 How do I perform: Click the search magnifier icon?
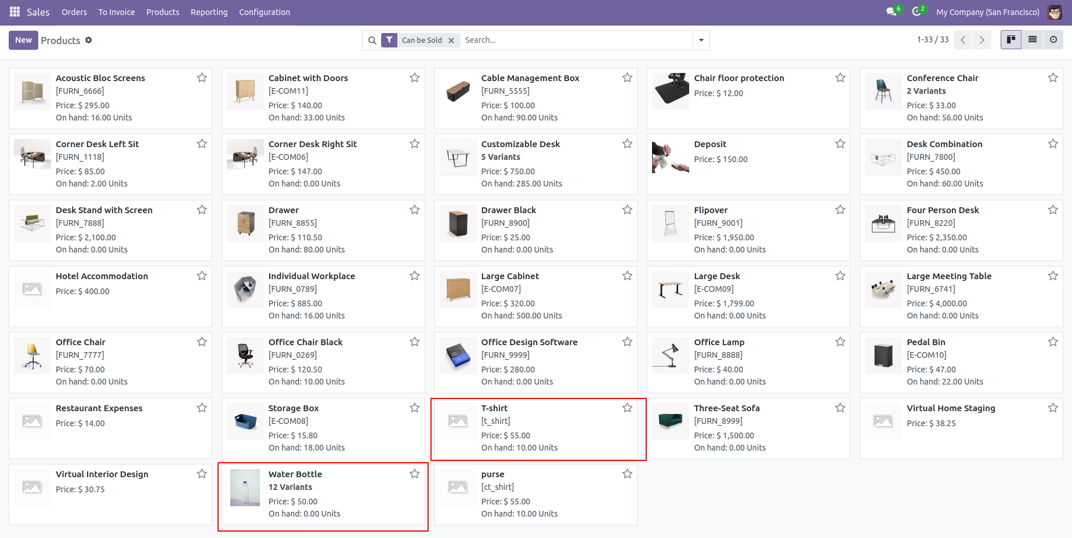coord(372,40)
